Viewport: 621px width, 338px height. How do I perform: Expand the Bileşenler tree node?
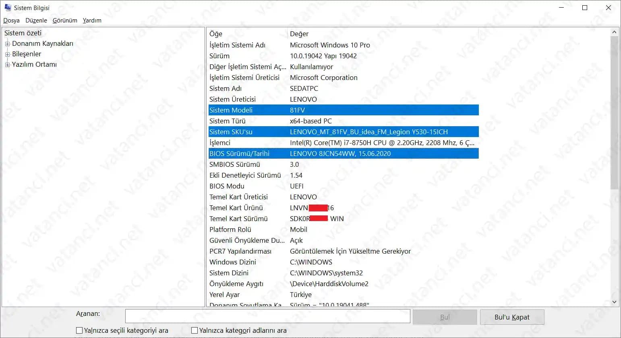click(7, 54)
